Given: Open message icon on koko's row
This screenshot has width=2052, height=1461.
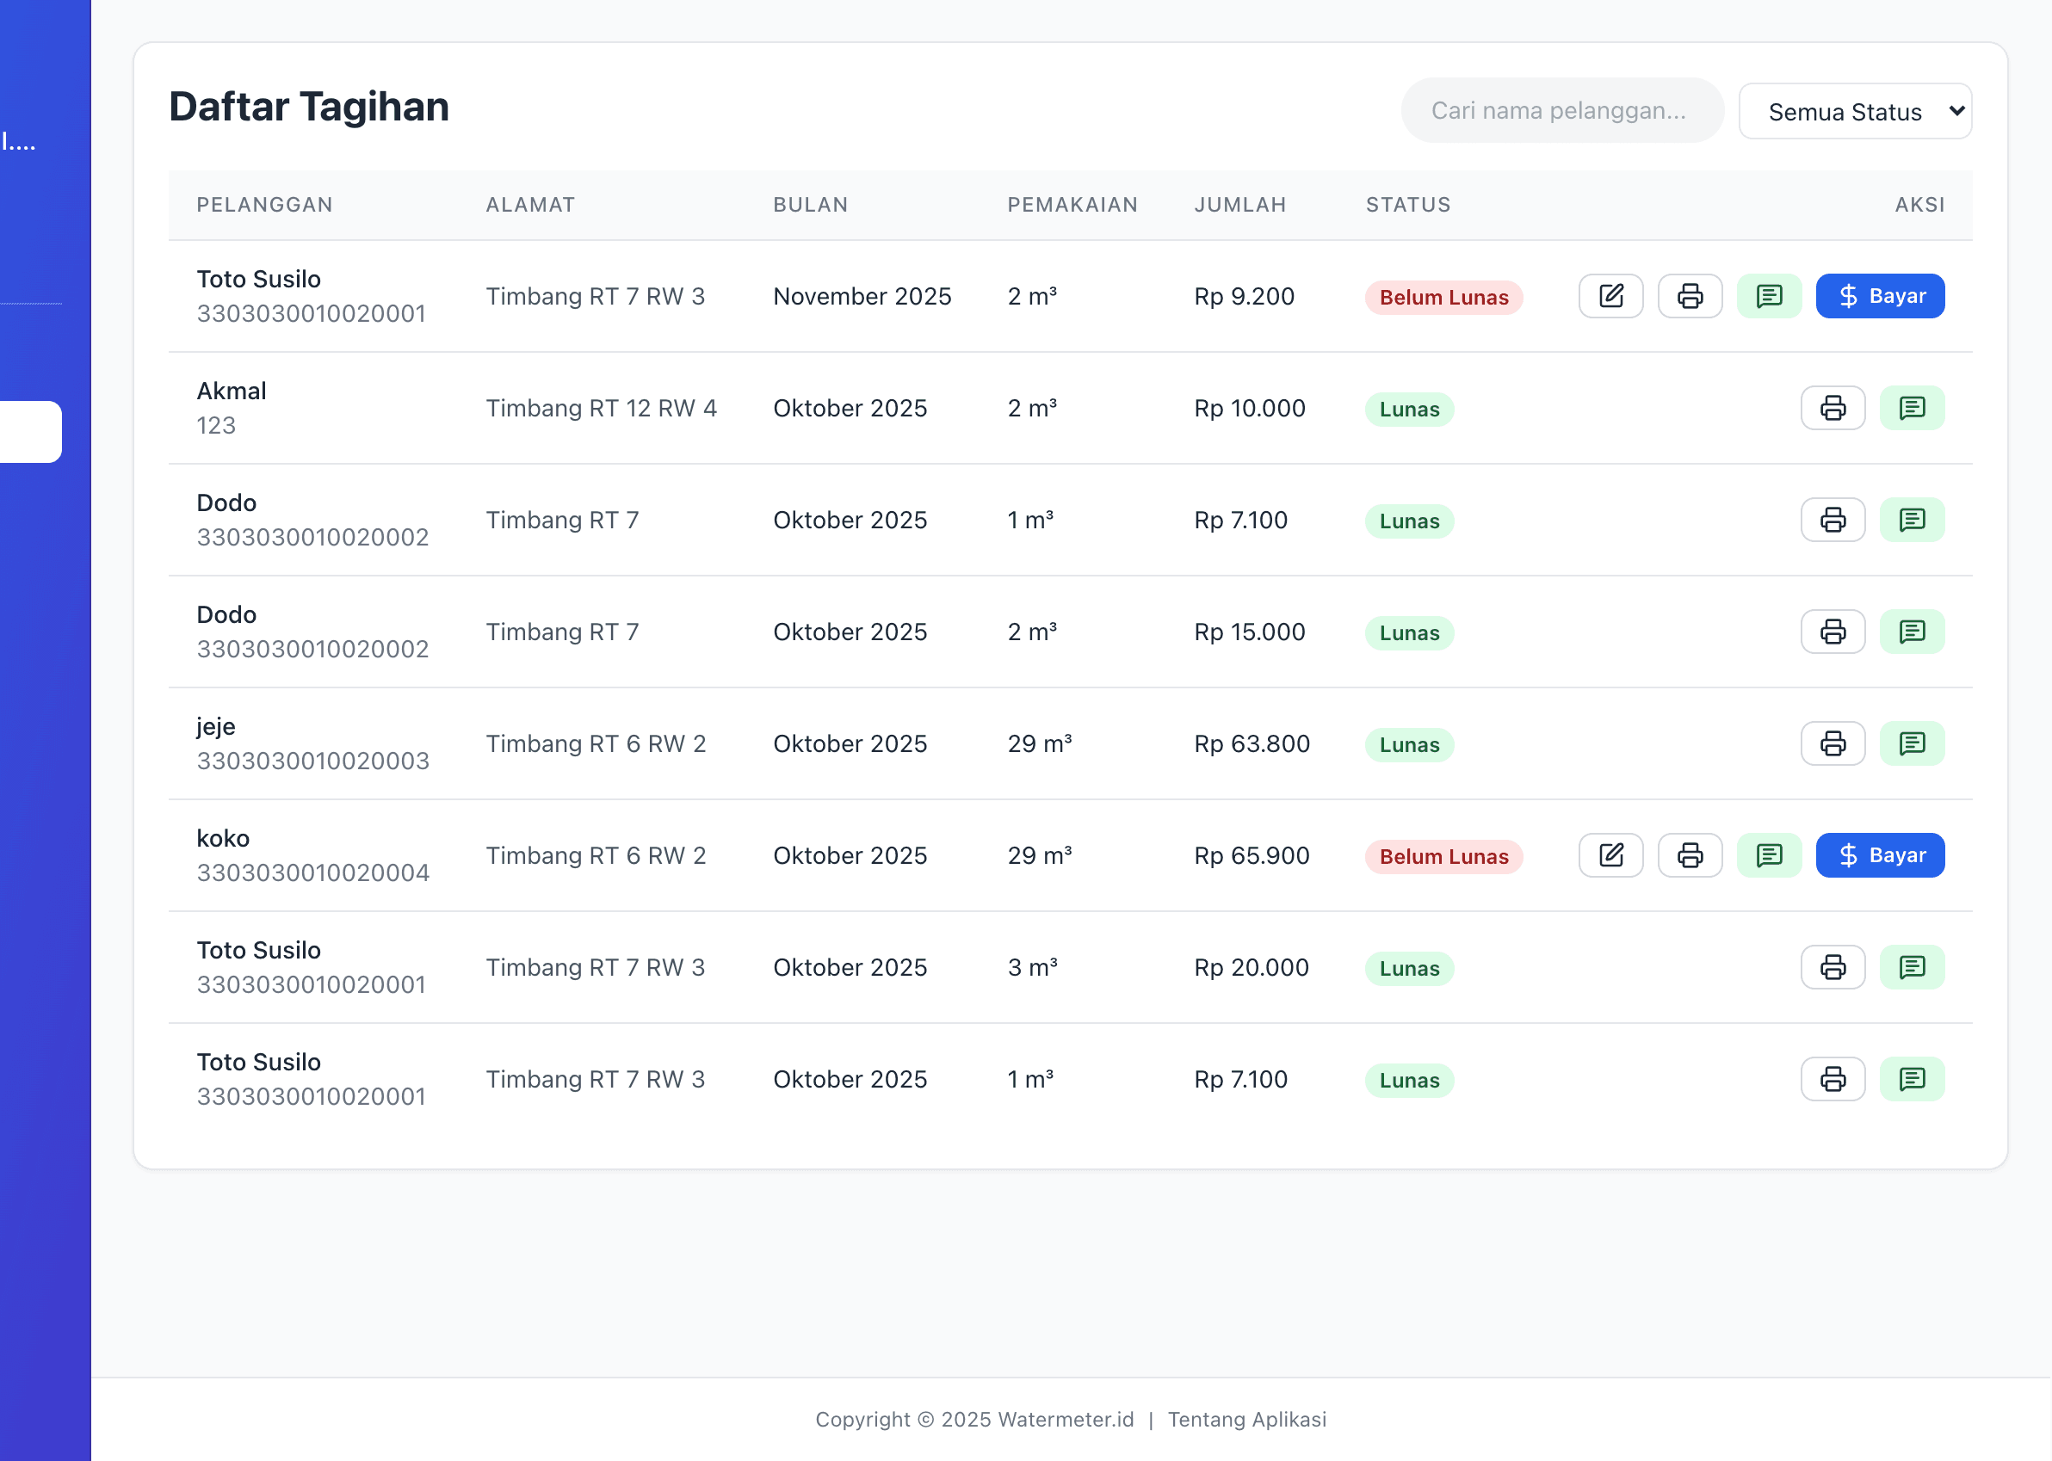Looking at the screenshot, I should pos(1770,855).
